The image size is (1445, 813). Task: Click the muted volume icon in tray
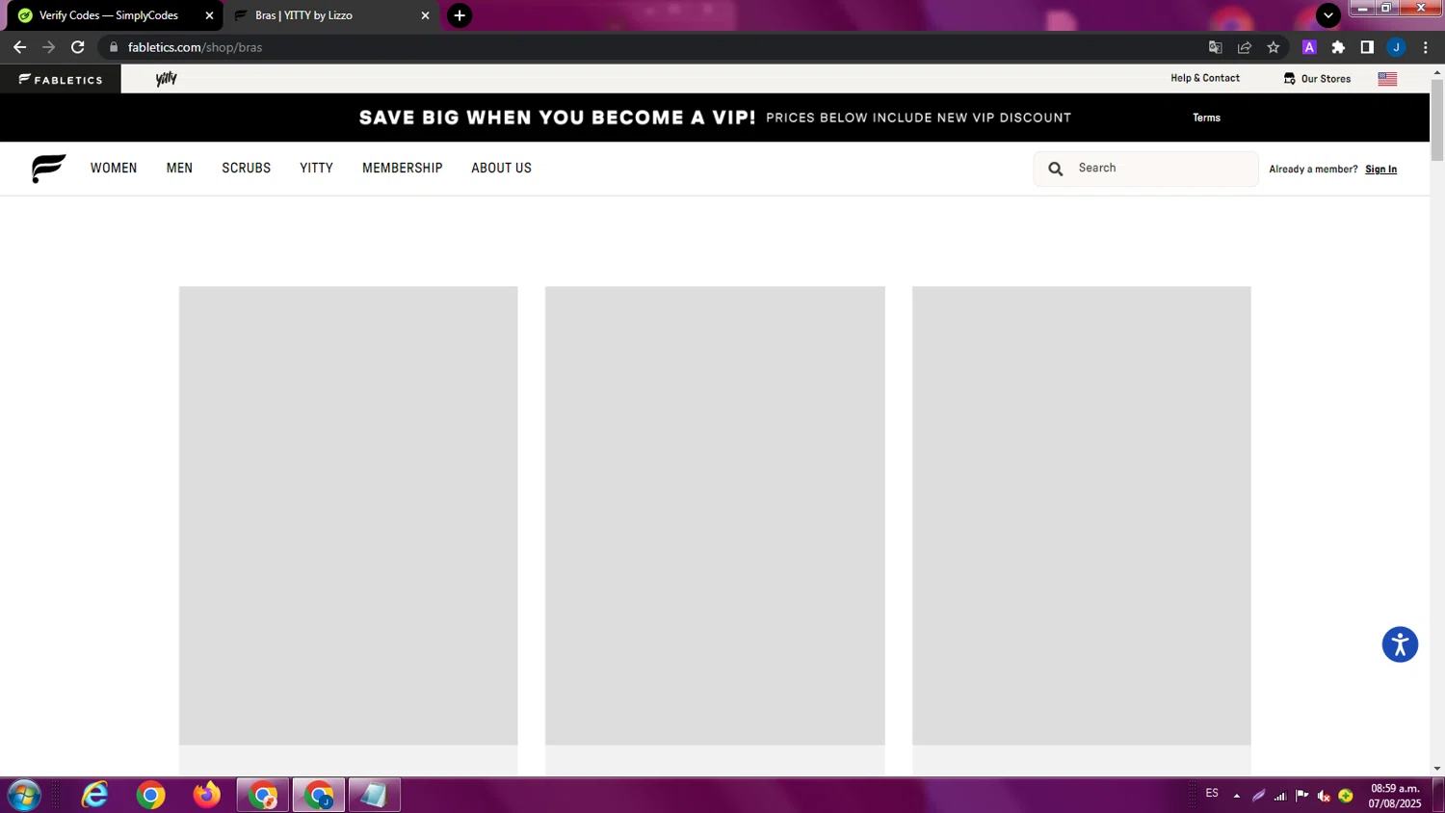1324,796
